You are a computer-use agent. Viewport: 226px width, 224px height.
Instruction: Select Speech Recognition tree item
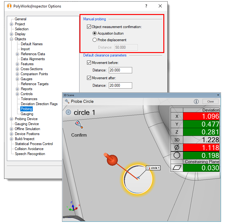30,154
